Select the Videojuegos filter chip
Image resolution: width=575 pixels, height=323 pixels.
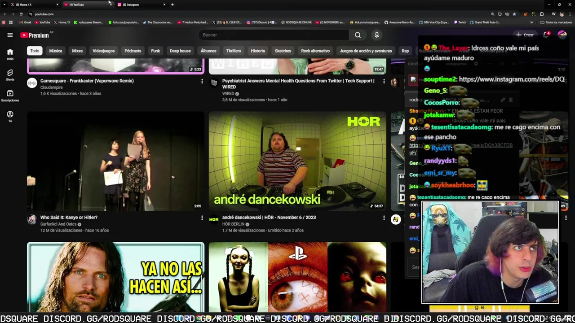(104, 51)
